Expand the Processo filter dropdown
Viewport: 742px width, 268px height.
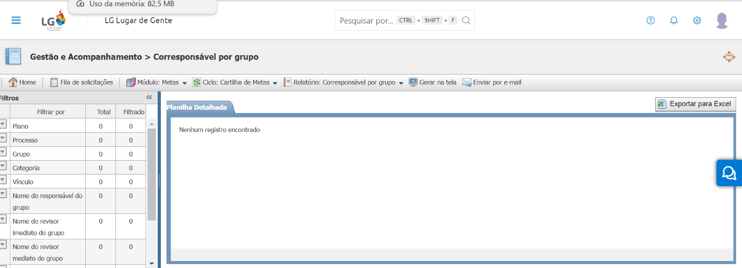3,138
